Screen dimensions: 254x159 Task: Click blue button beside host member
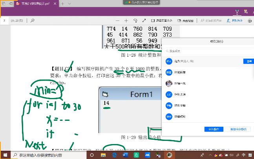[247, 61]
